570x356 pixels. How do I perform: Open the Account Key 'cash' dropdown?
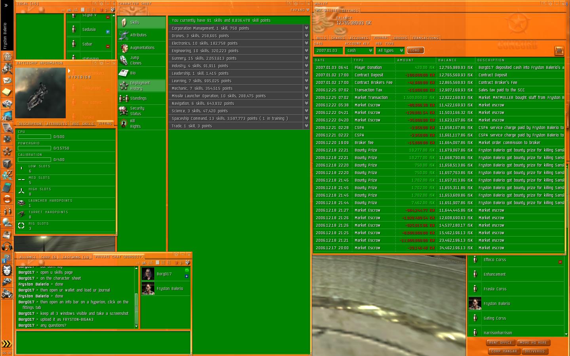[x=359, y=51]
